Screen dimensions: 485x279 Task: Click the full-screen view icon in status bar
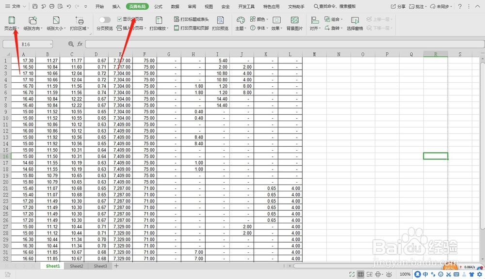coord(352,274)
